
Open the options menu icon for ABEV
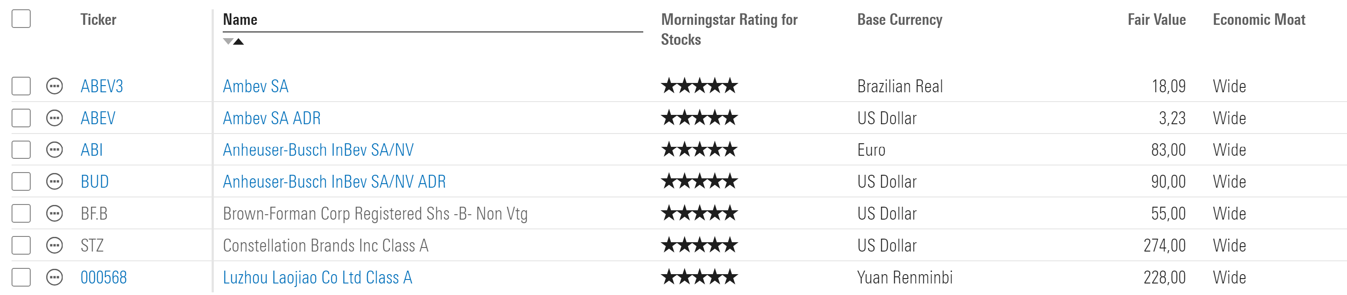(54, 118)
